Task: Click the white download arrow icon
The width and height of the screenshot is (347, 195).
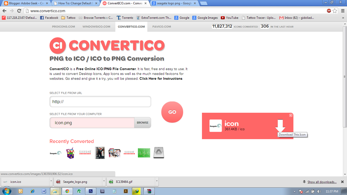Action: (x=280, y=125)
